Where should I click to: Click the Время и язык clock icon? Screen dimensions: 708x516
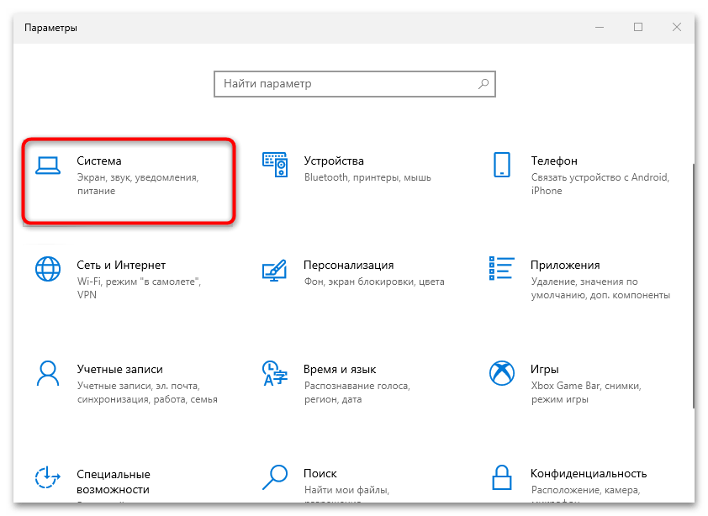click(275, 374)
